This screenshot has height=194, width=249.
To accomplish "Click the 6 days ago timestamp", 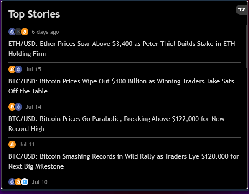I will tap(46, 32).
